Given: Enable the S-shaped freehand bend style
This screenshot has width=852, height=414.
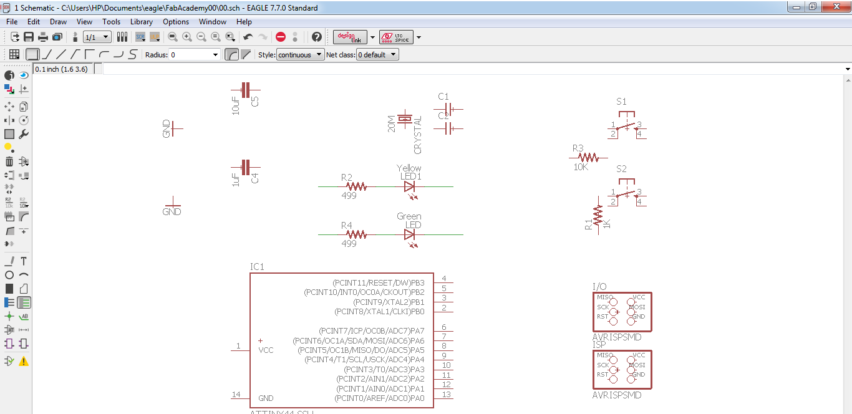Looking at the screenshot, I should click(132, 54).
